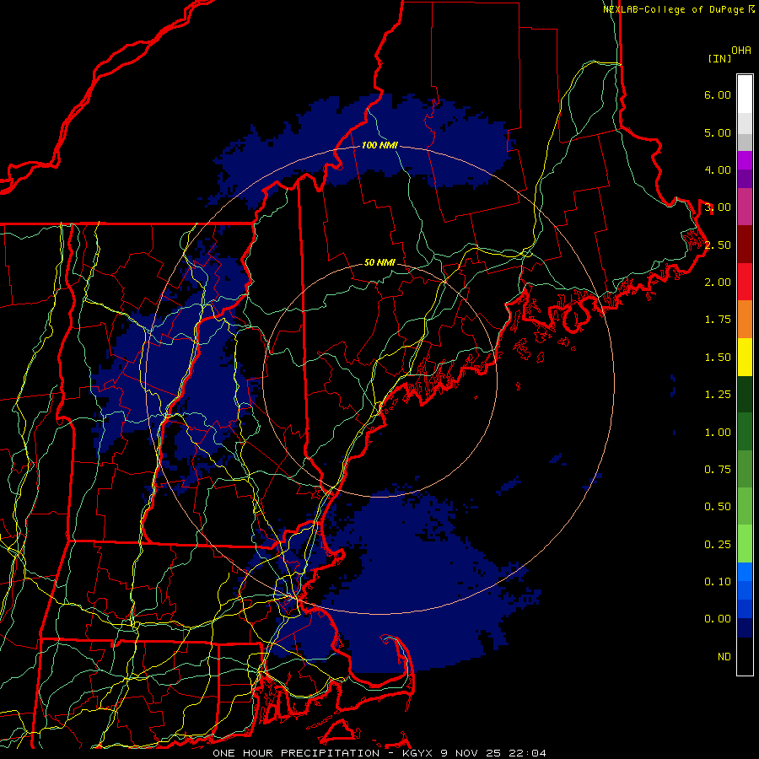This screenshot has height=759, width=759.
Task: Click the orange legend swatch
Action: click(745, 319)
